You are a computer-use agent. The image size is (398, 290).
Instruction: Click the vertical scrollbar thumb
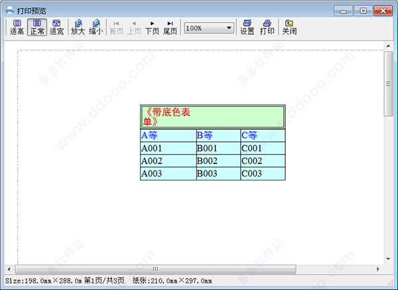pos(388,84)
